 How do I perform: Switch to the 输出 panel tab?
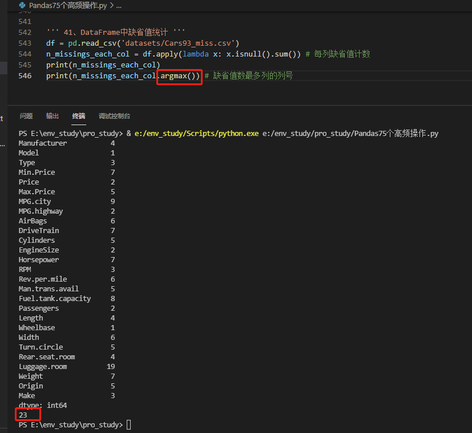[53, 116]
